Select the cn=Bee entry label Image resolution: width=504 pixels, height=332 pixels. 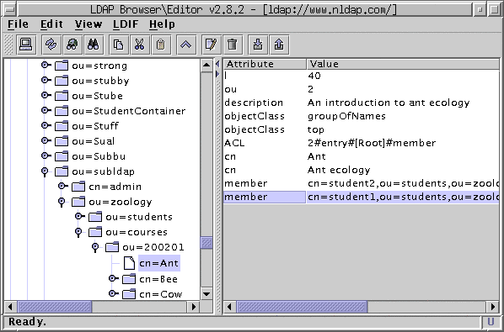158,279
